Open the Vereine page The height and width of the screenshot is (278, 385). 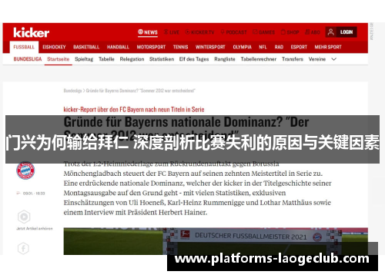(317, 59)
